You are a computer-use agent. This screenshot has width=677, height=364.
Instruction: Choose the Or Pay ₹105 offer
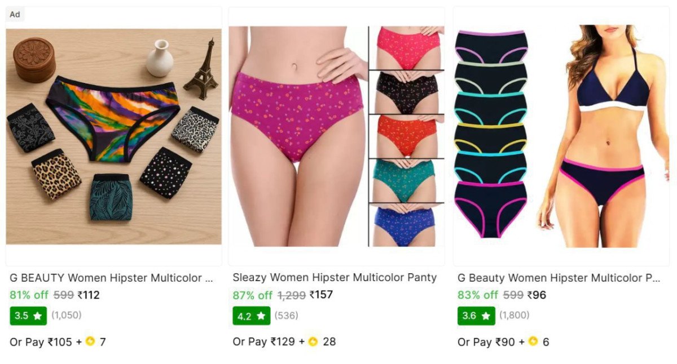[x=58, y=341]
